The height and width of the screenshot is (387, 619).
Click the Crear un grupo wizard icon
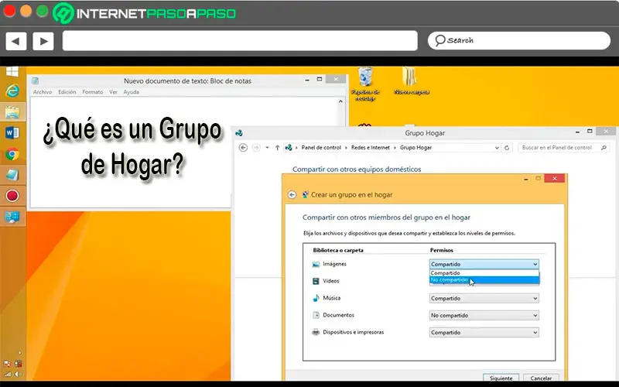pyautogui.click(x=305, y=194)
